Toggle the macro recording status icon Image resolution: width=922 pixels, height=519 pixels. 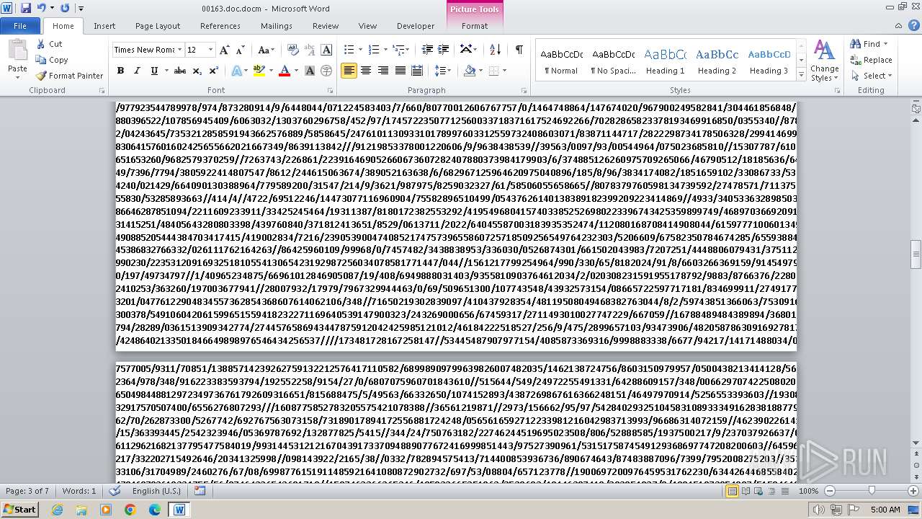(200, 491)
